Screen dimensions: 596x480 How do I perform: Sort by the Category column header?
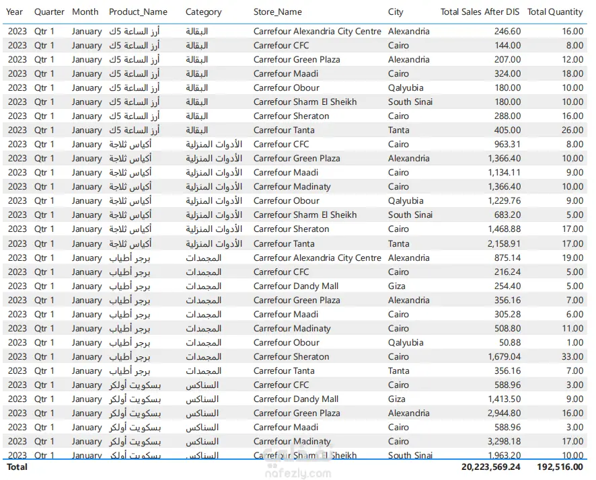pos(203,12)
